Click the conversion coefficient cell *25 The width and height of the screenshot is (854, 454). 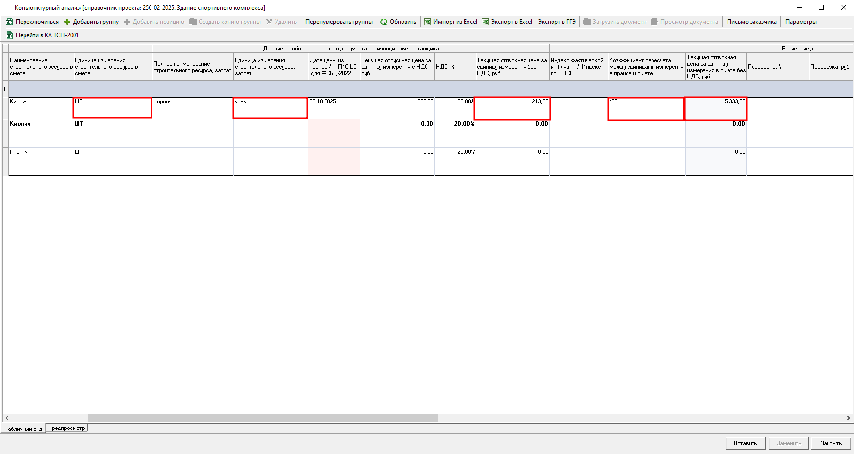(x=646, y=108)
